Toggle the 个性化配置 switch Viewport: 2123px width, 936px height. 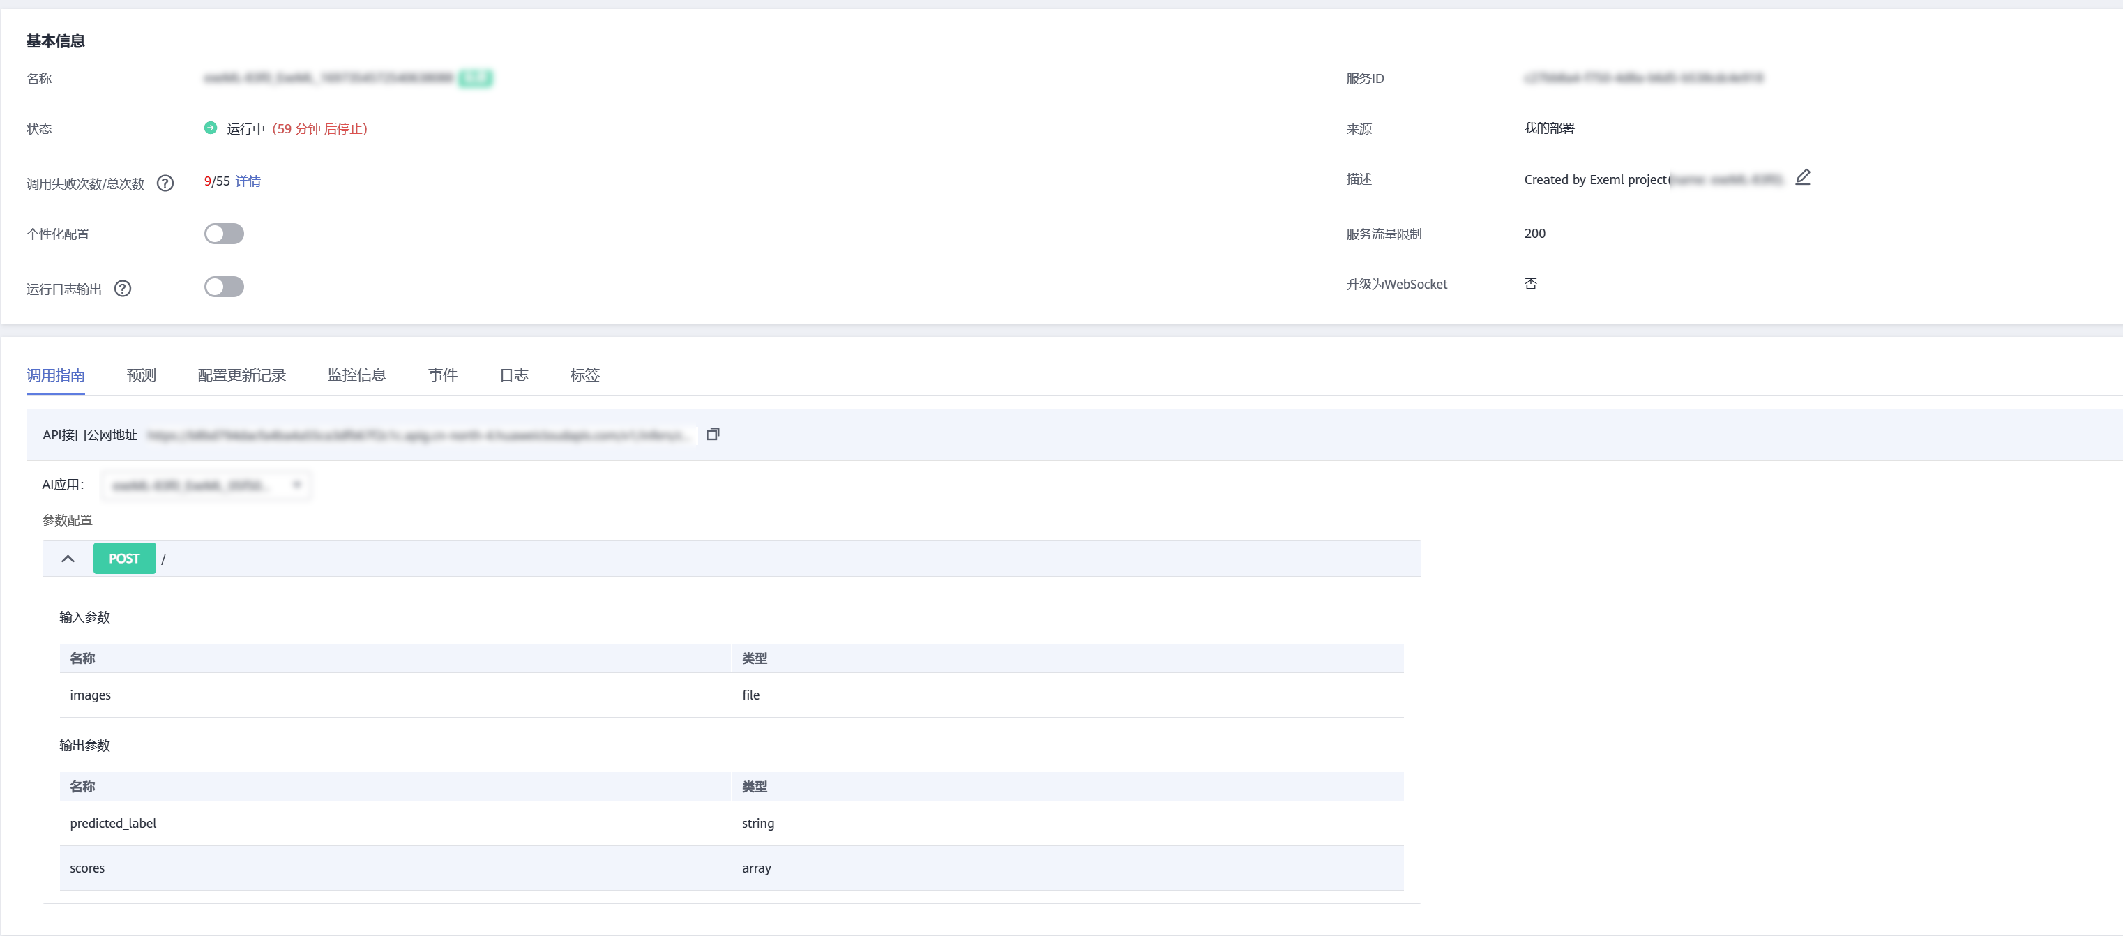tap(223, 233)
